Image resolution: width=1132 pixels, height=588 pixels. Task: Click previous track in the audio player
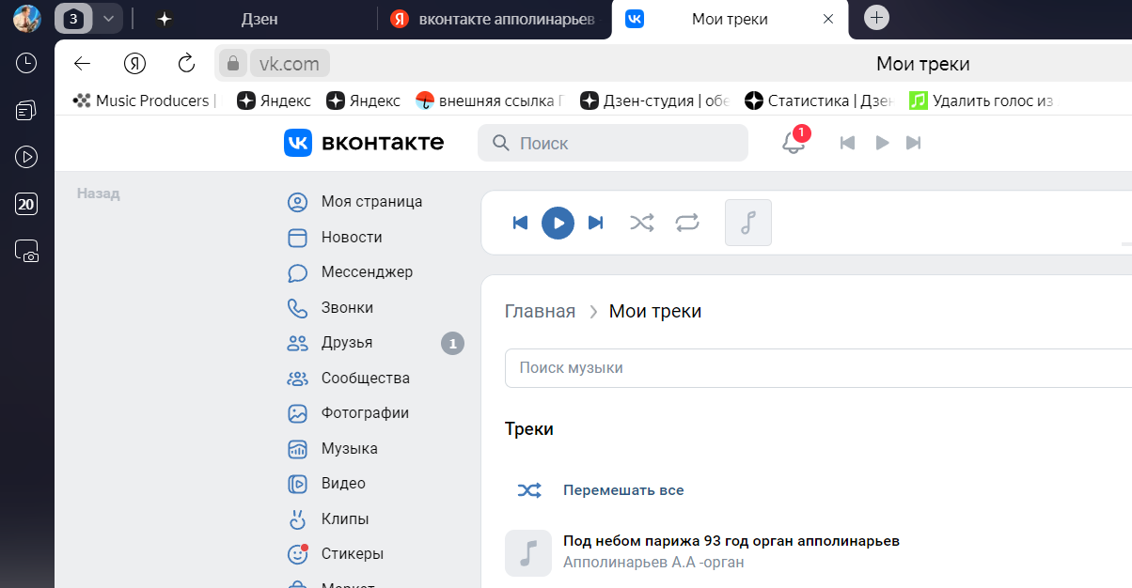pos(520,223)
